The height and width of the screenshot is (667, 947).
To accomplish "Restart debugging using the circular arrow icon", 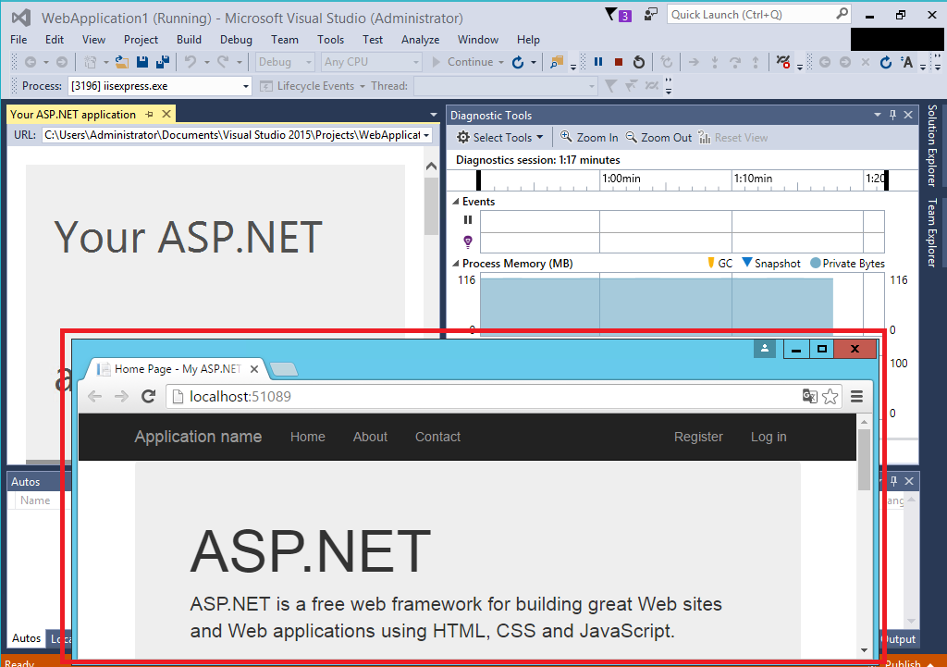I will pos(639,61).
